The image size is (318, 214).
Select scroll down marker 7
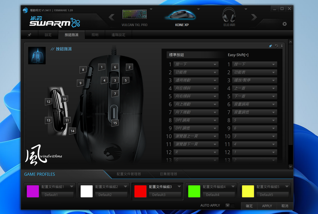click(115, 94)
